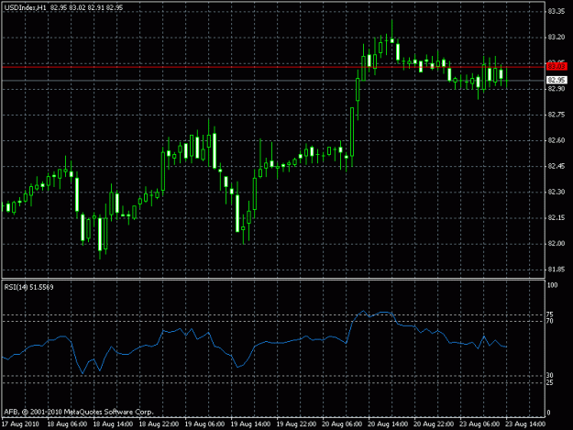Click the 20 Aug 06:00 time label
This screenshot has width=573, height=430.
click(x=342, y=424)
